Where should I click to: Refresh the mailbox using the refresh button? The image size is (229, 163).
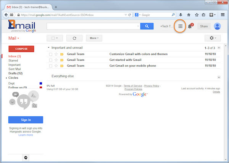coord(74,38)
